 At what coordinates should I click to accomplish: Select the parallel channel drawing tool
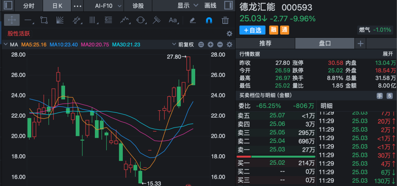77,20
